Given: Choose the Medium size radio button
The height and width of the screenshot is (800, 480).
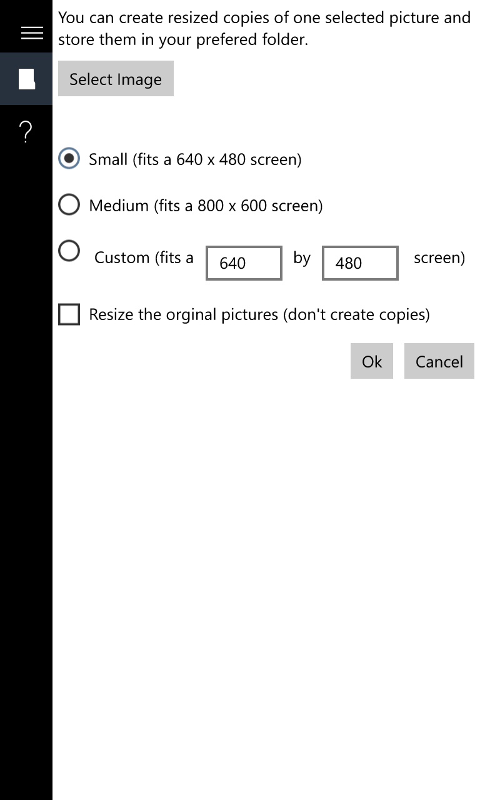Looking at the screenshot, I should point(69,204).
